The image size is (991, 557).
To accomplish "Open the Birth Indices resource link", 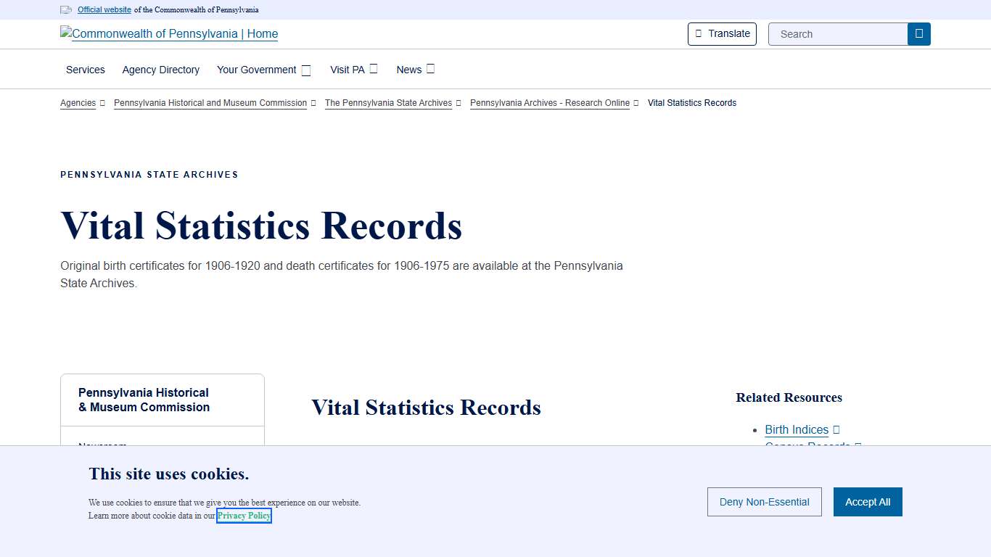I will coord(797,429).
